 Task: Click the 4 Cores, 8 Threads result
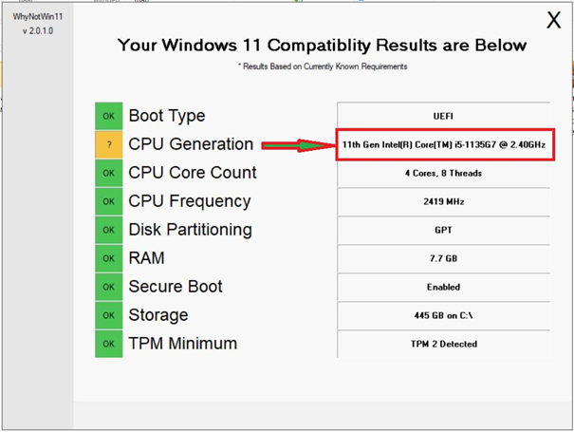tap(443, 174)
